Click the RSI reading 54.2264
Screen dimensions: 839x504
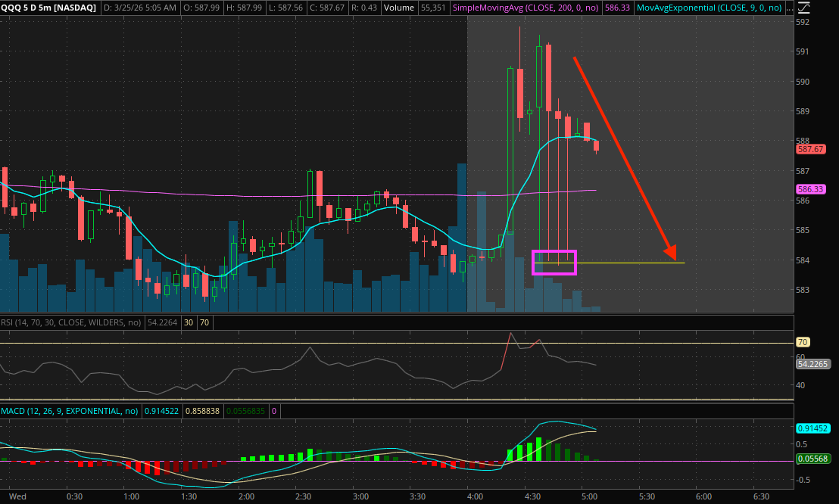[x=162, y=322]
